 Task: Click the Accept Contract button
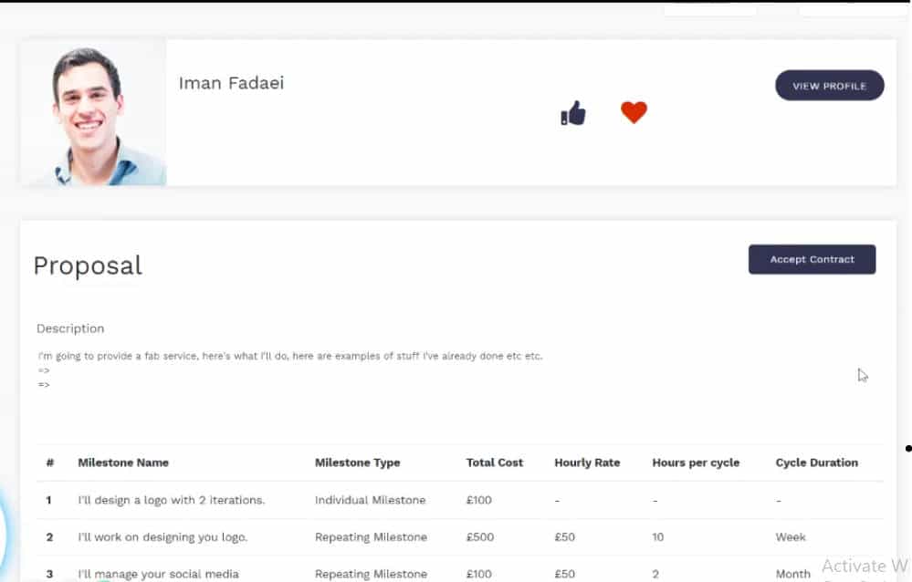(x=812, y=259)
